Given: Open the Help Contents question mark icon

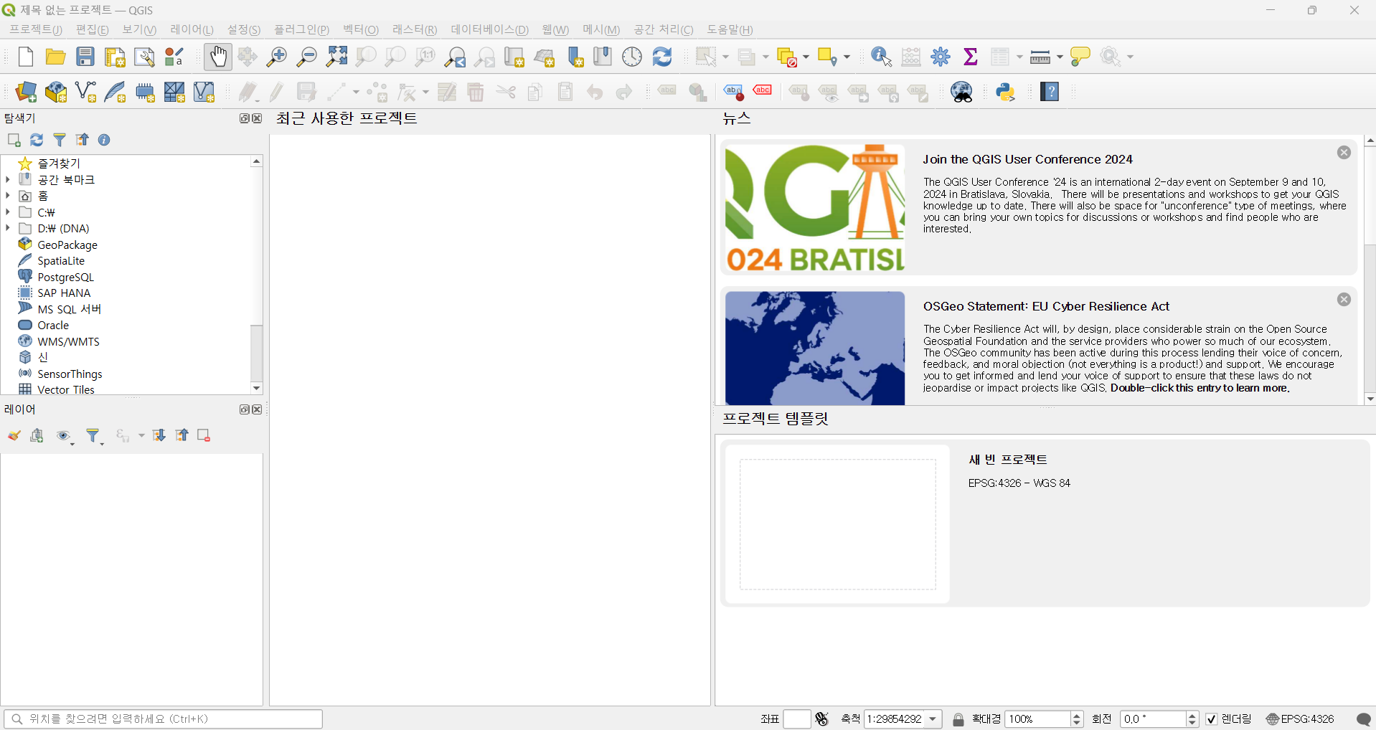Looking at the screenshot, I should 1050,92.
